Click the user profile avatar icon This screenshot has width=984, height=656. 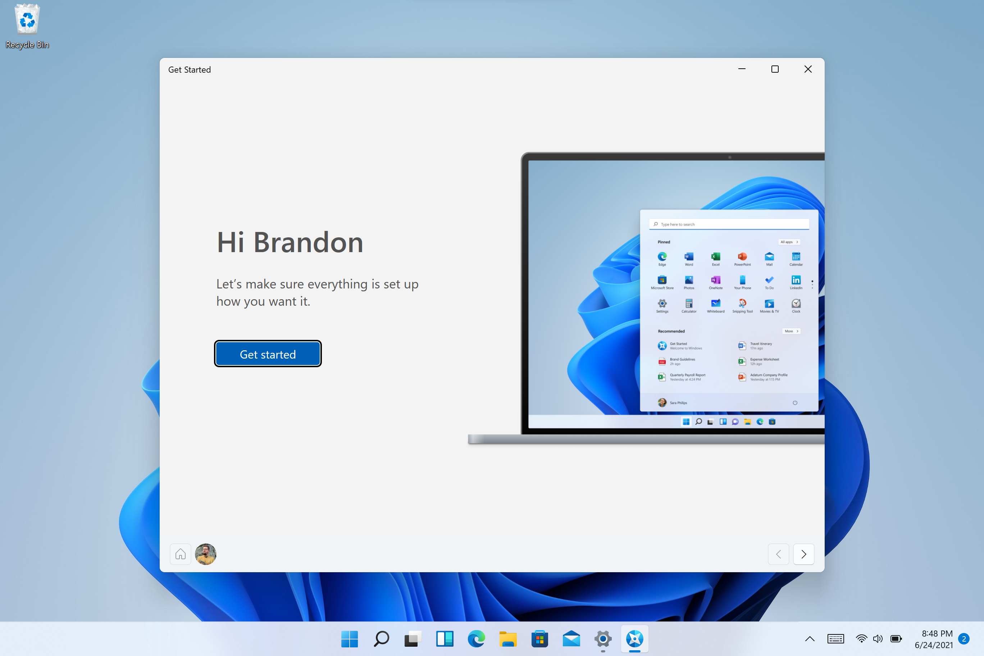pos(206,554)
